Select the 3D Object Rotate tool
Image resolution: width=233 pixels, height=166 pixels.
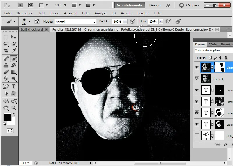(6, 101)
